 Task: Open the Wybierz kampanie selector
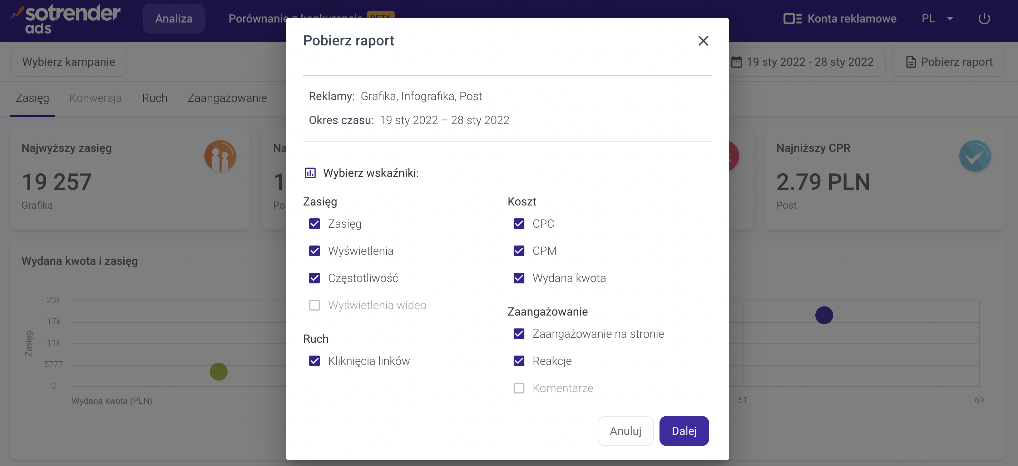(68, 62)
